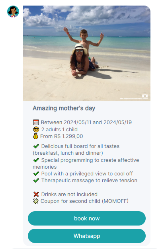Click the 2024/05/11 to 2024/05/19 date range
The width and height of the screenshot is (162, 249).
[86, 123]
